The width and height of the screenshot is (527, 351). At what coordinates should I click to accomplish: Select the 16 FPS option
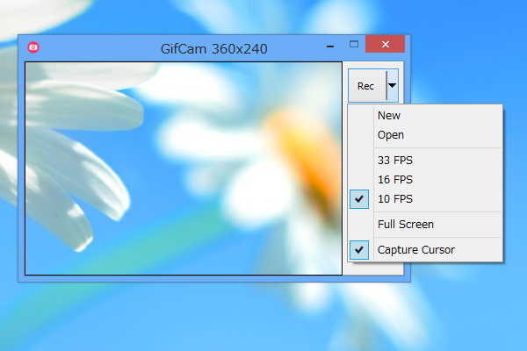[x=425, y=180]
